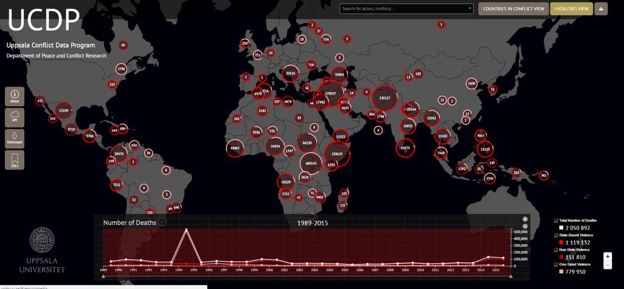Select the 35526 cluster in the Balkans

291,73
